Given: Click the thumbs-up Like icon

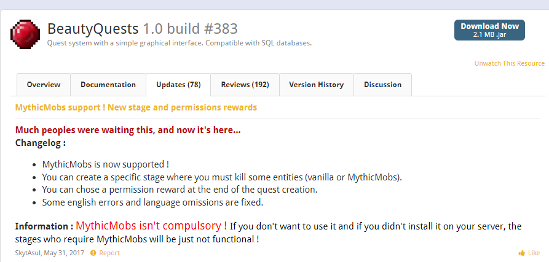Looking at the screenshot, I should point(522,253).
